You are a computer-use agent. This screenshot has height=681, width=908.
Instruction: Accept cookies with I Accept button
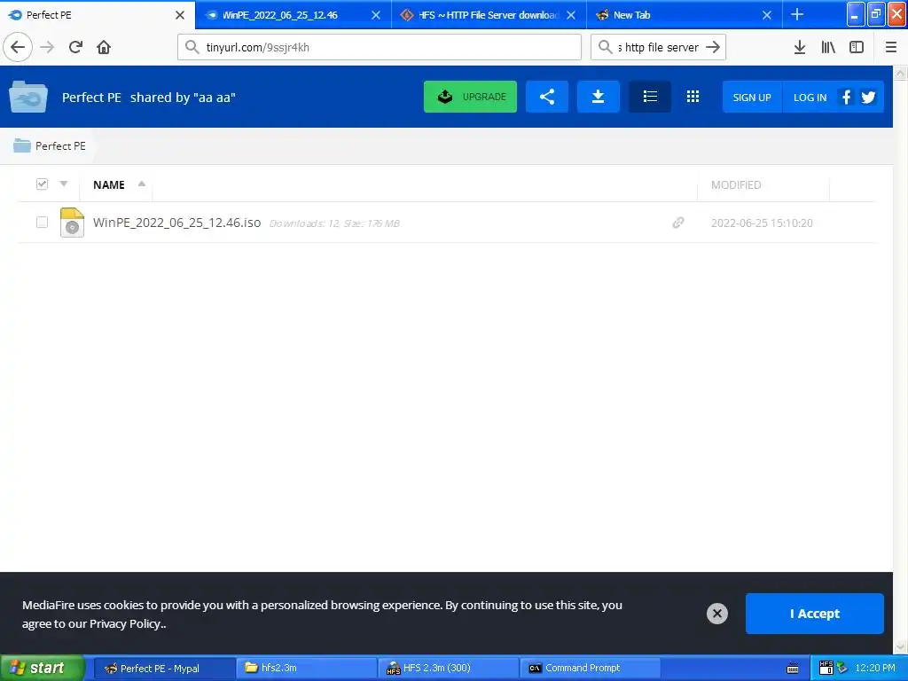click(815, 614)
